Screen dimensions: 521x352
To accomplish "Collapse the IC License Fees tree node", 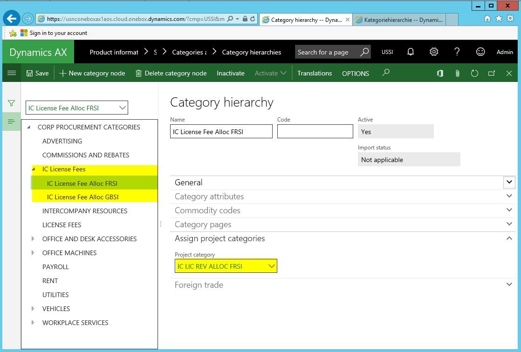I will pyautogui.click(x=33, y=169).
